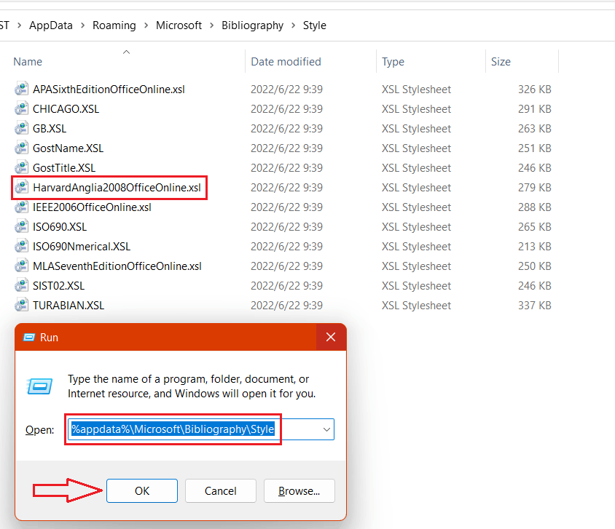Click Style in the breadcrumb path

point(315,25)
